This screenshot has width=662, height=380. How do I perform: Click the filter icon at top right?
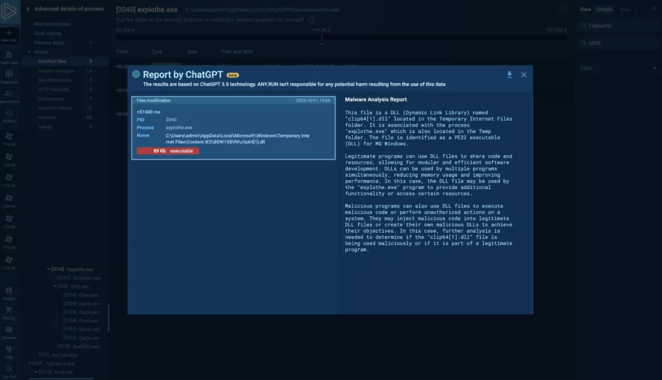[654, 9]
